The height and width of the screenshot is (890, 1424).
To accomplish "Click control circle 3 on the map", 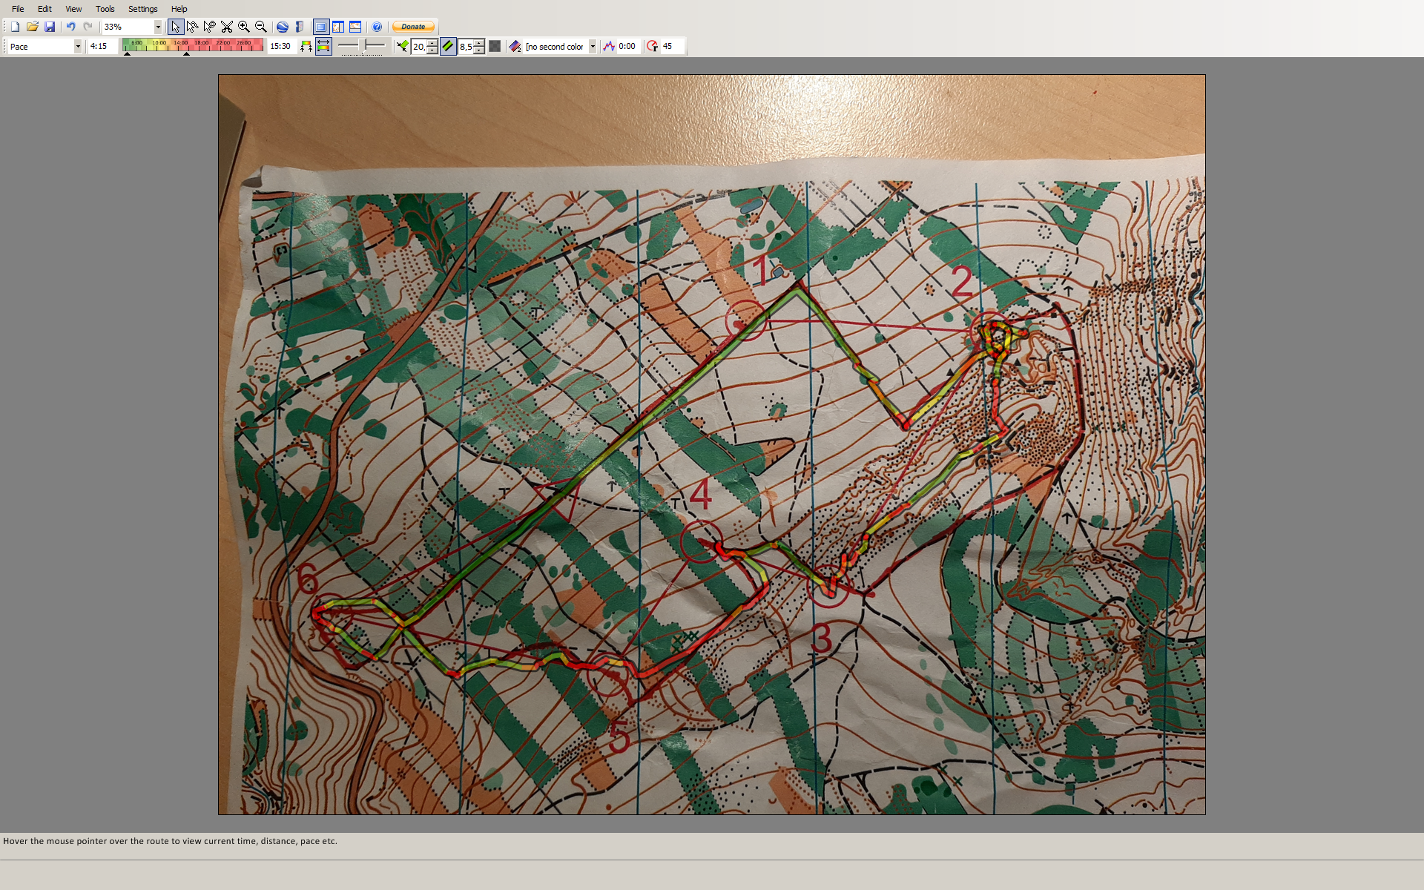I will point(828,586).
